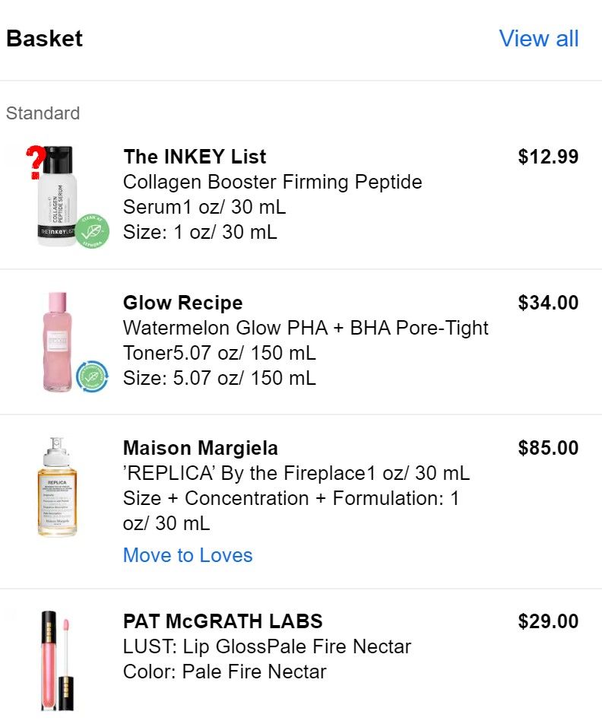Click the Basket heading
Screen dimensions: 602x724
[x=45, y=39]
